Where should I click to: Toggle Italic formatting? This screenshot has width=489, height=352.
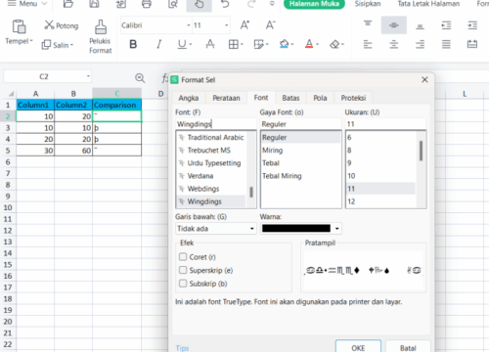[158, 44]
